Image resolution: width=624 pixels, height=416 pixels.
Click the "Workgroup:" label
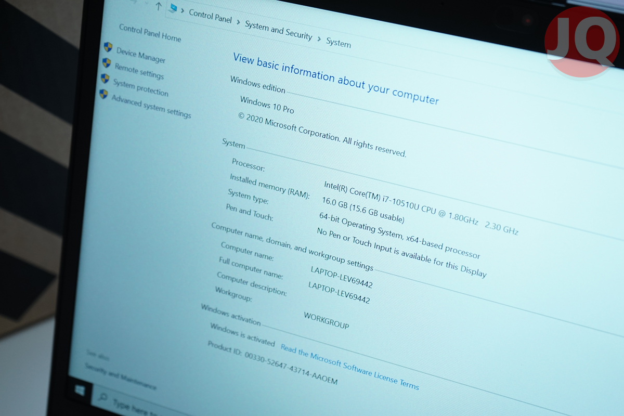pyautogui.click(x=233, y=294)
